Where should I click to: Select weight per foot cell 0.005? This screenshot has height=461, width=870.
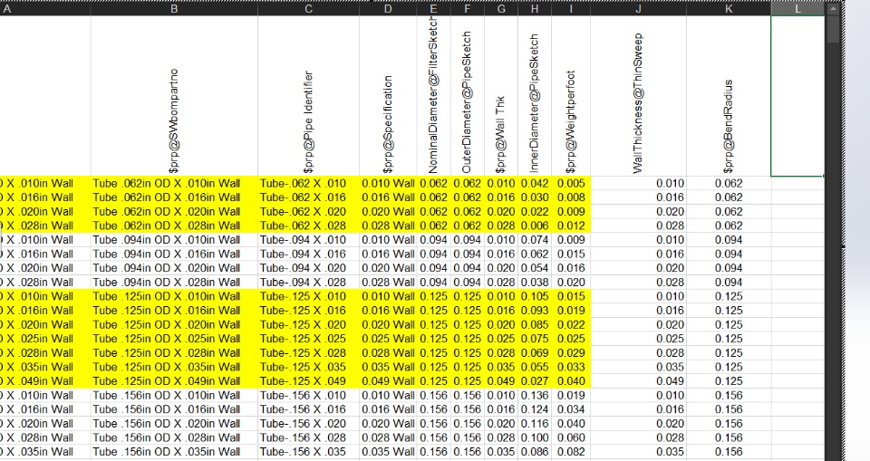coord(571,184)
